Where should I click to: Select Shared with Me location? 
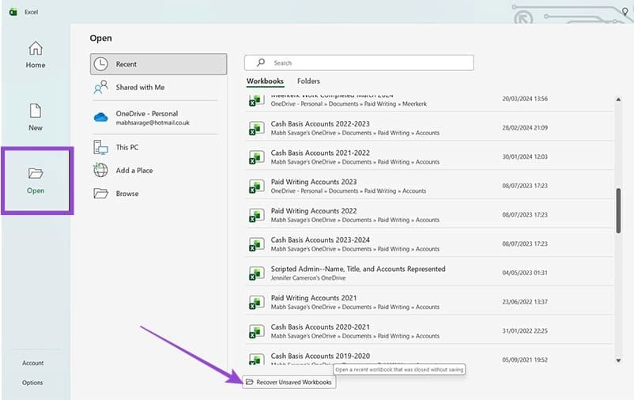[158, 87]
